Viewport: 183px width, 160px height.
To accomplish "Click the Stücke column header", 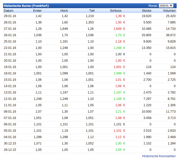I will (x=147, y=11).
